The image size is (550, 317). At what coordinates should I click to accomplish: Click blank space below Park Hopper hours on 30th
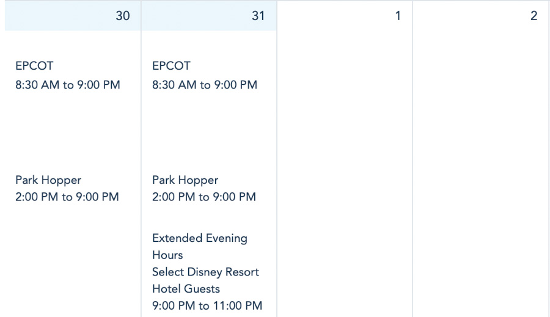pos(72,263)
